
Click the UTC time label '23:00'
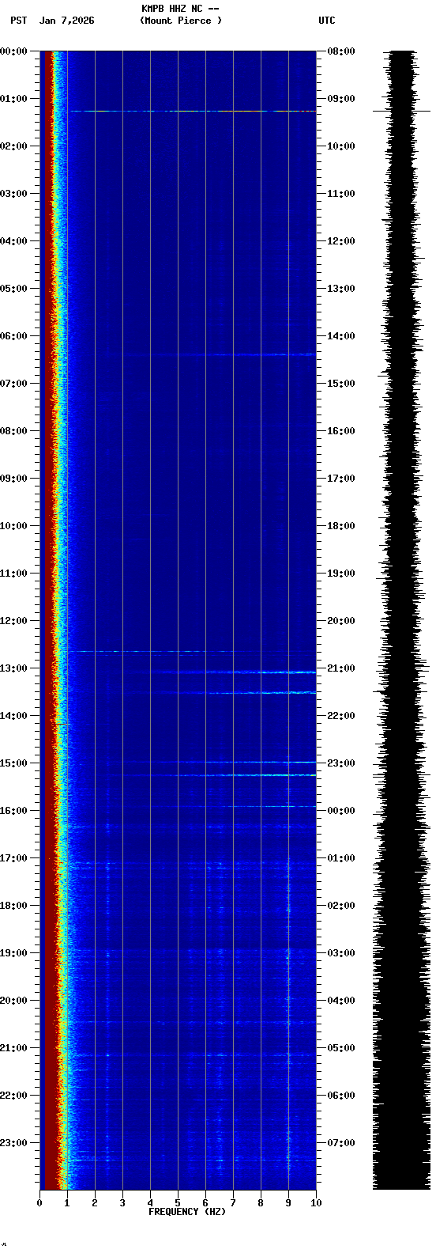pos(341,763)
